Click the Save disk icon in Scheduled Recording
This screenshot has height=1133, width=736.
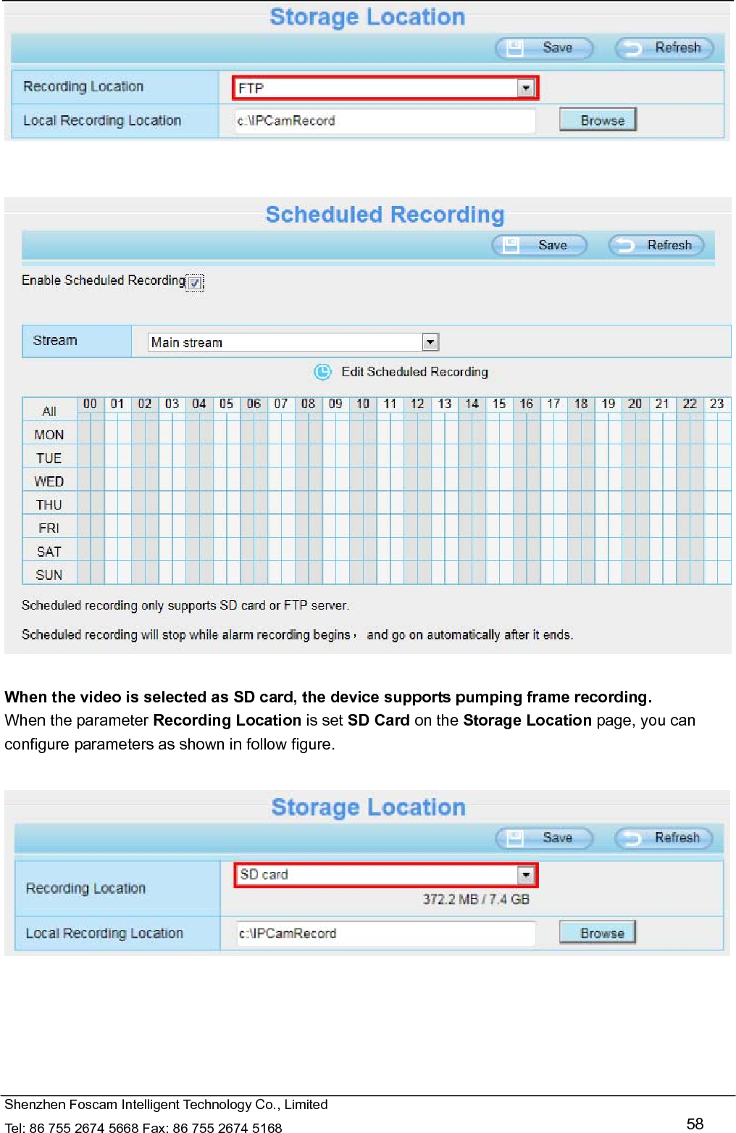pos(509,245)
